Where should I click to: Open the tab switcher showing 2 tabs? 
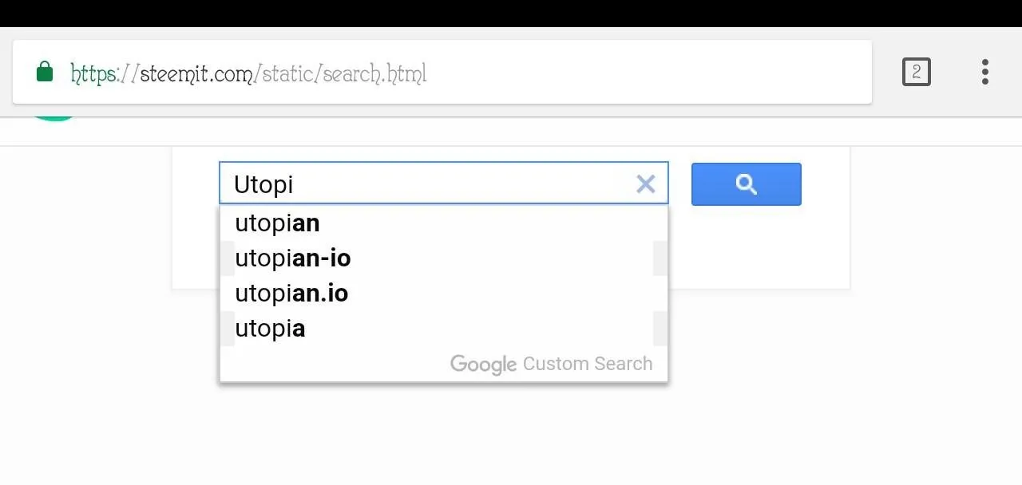tap(916, 72)
